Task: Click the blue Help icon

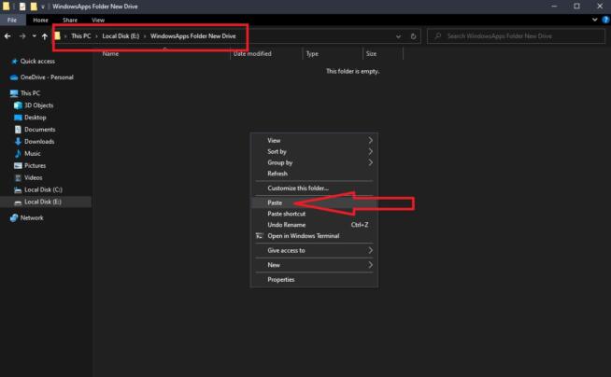Action: click(x=605, y=20)
